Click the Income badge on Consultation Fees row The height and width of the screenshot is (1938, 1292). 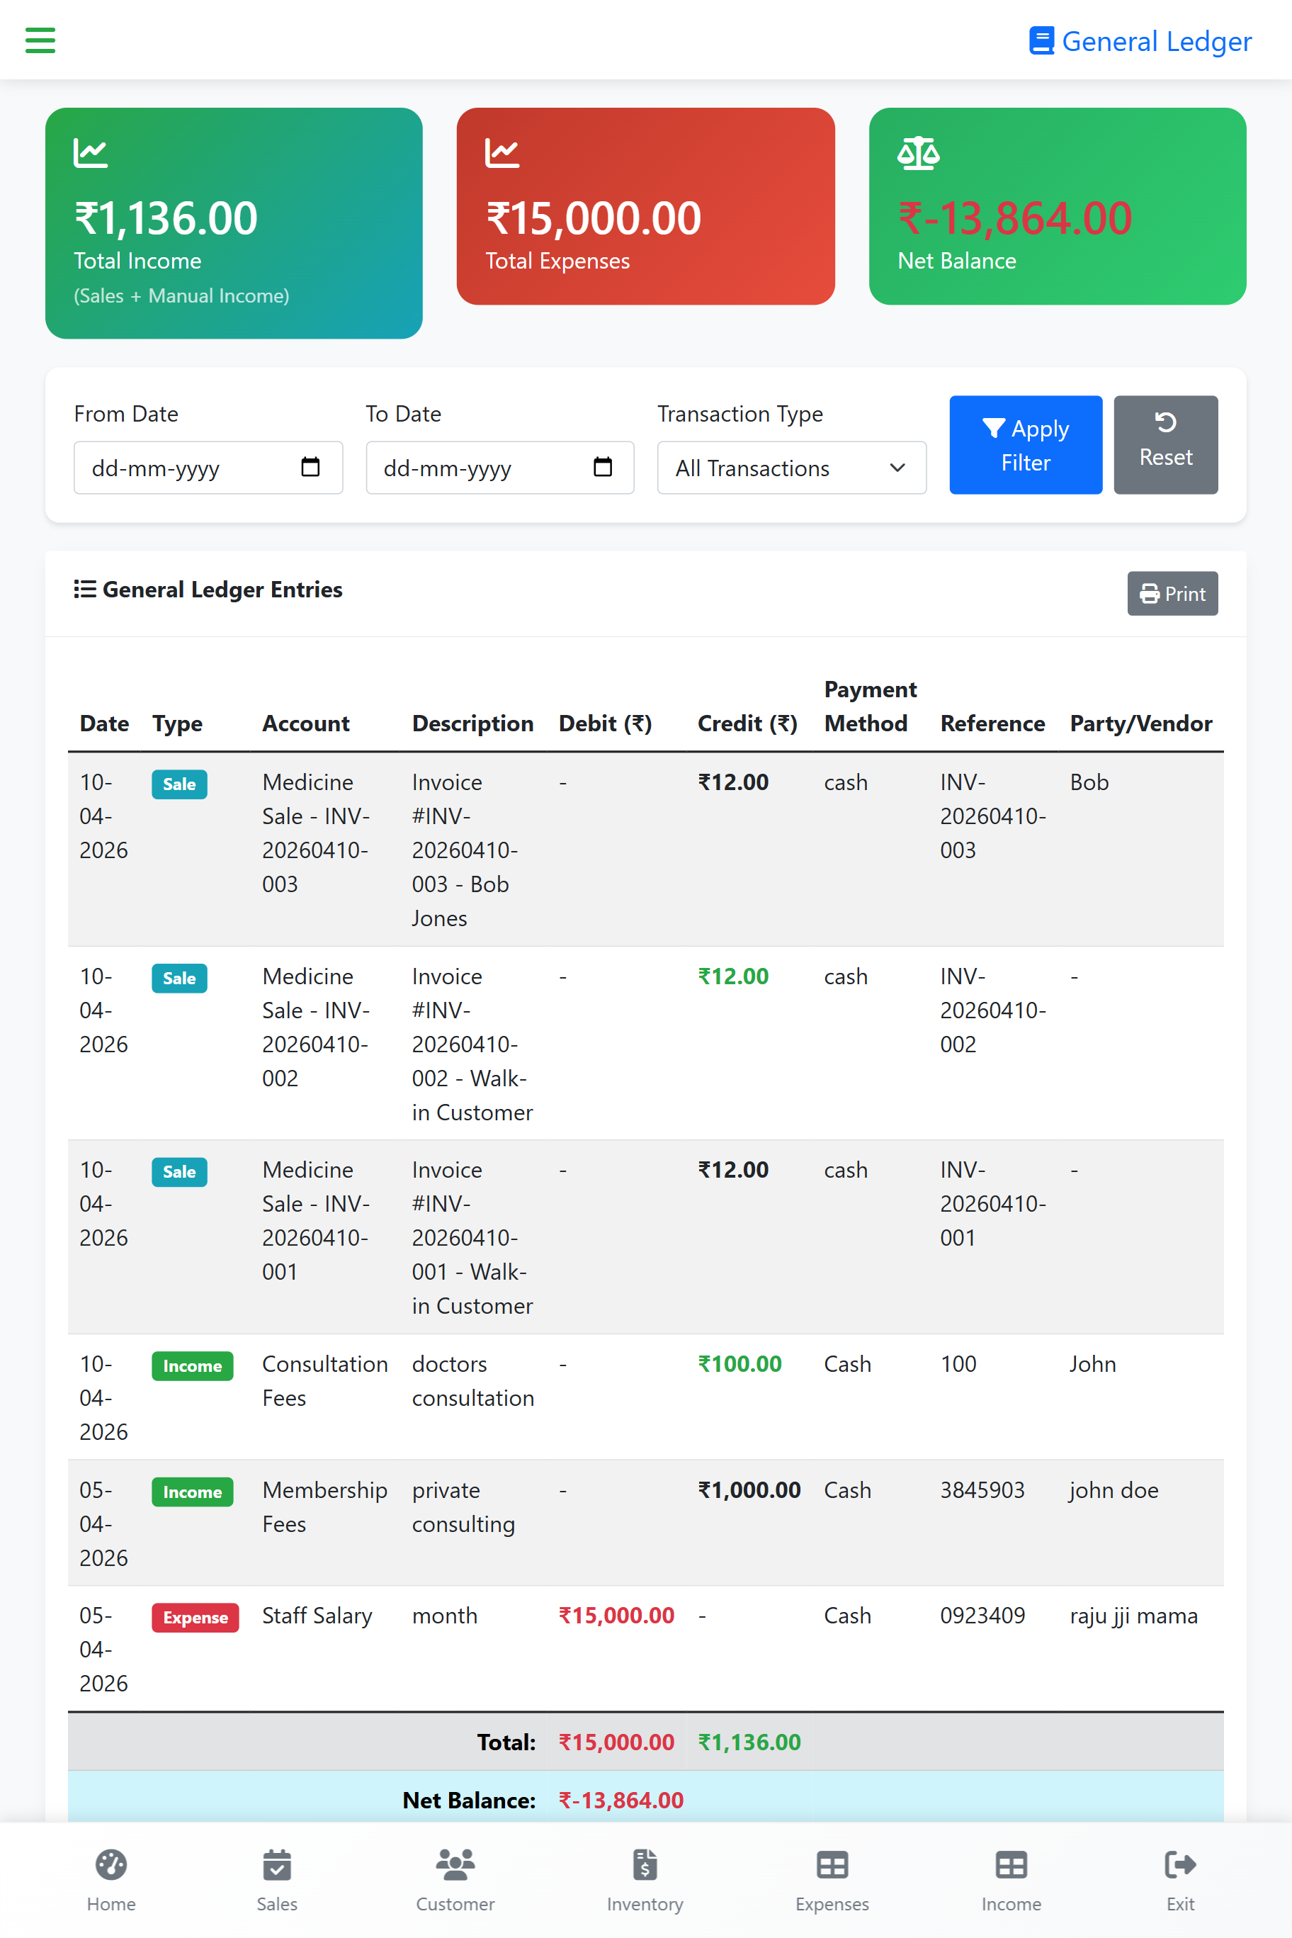(192, 1366)
